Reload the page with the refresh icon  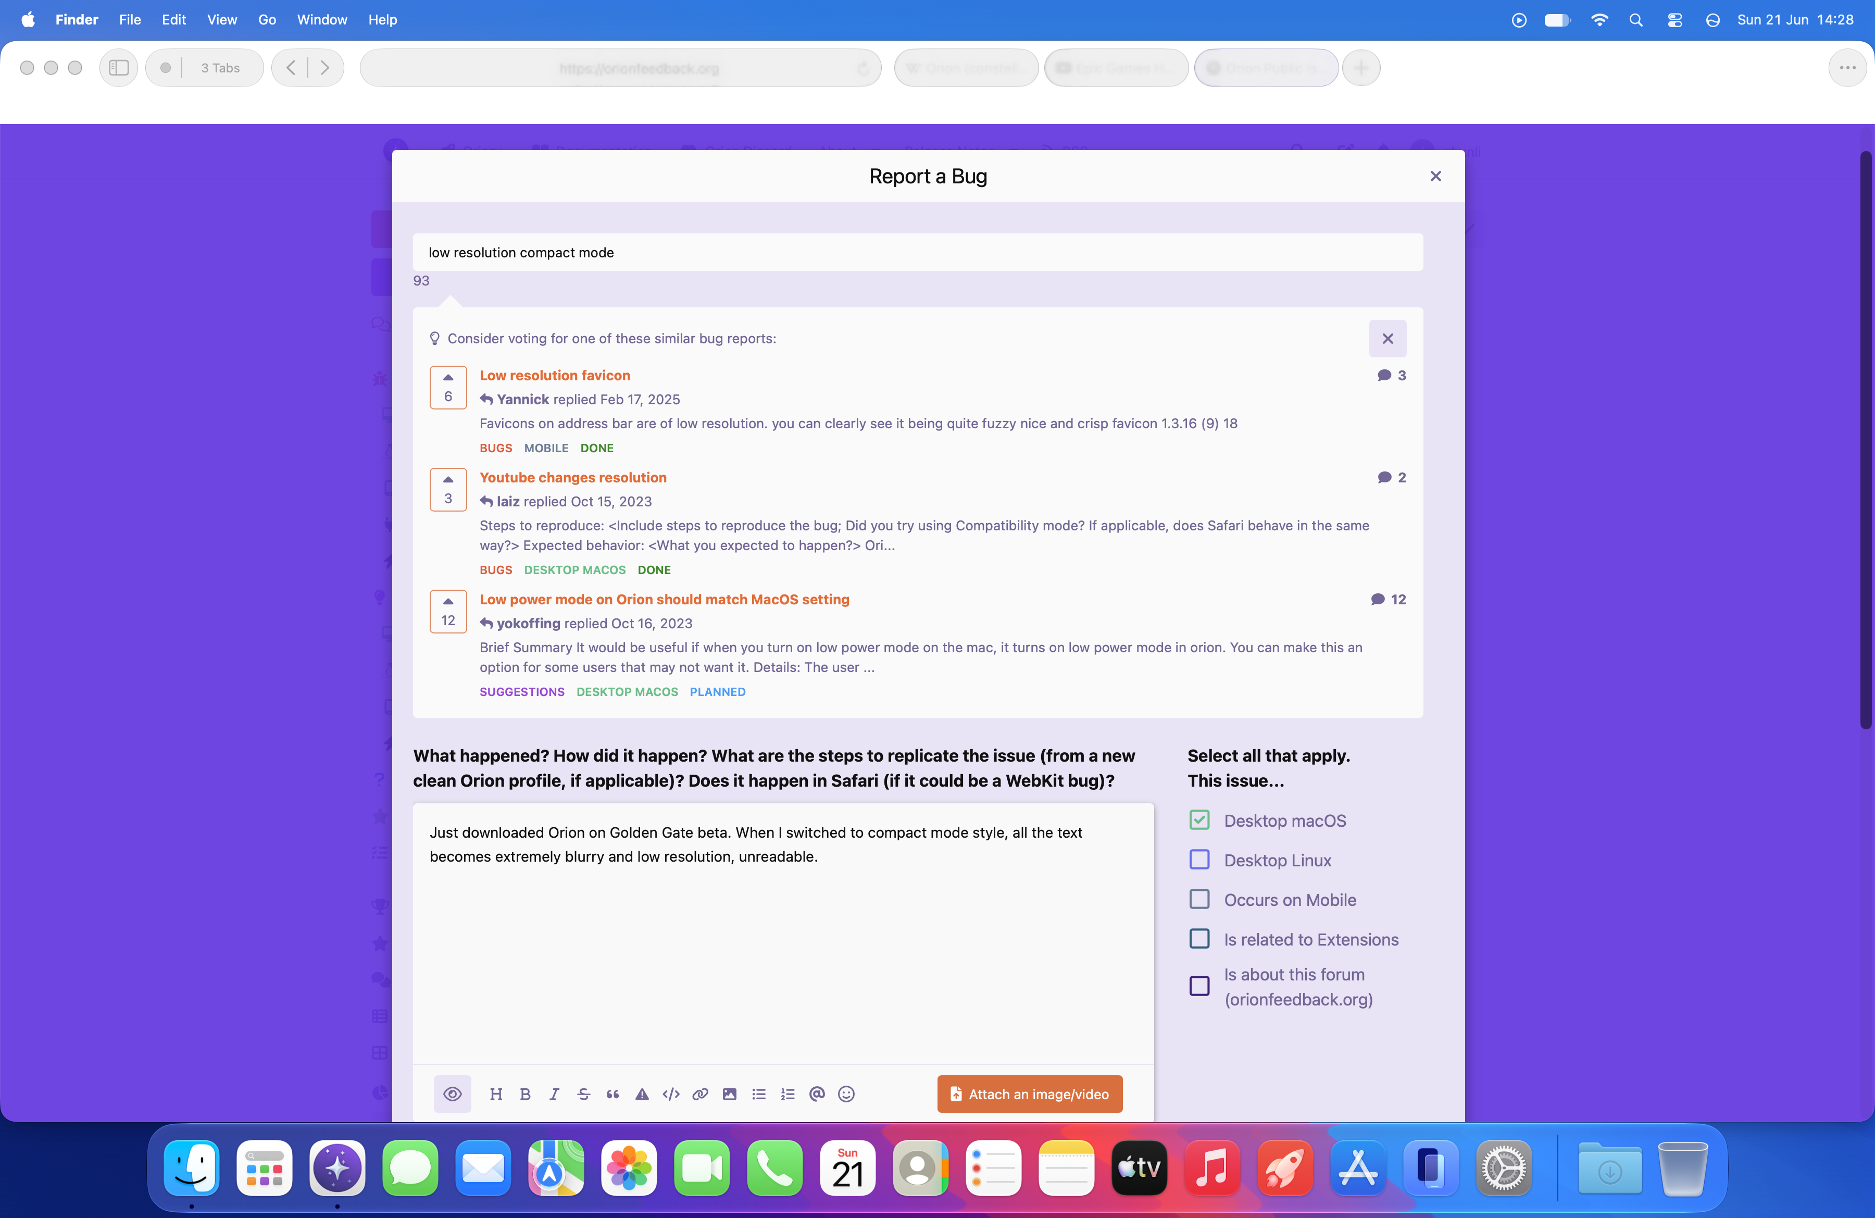click(x=864, y=69)
